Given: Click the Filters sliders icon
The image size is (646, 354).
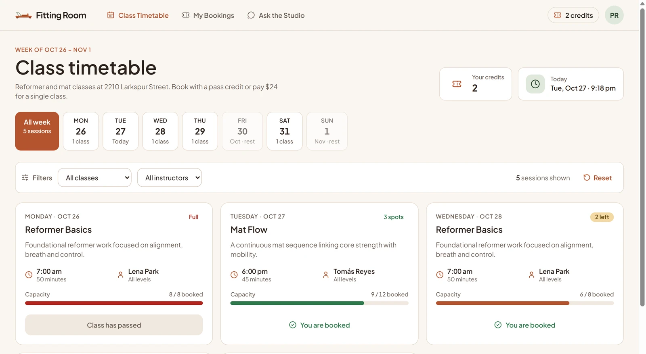Looking at the screenshot, I should pos(25,177).
